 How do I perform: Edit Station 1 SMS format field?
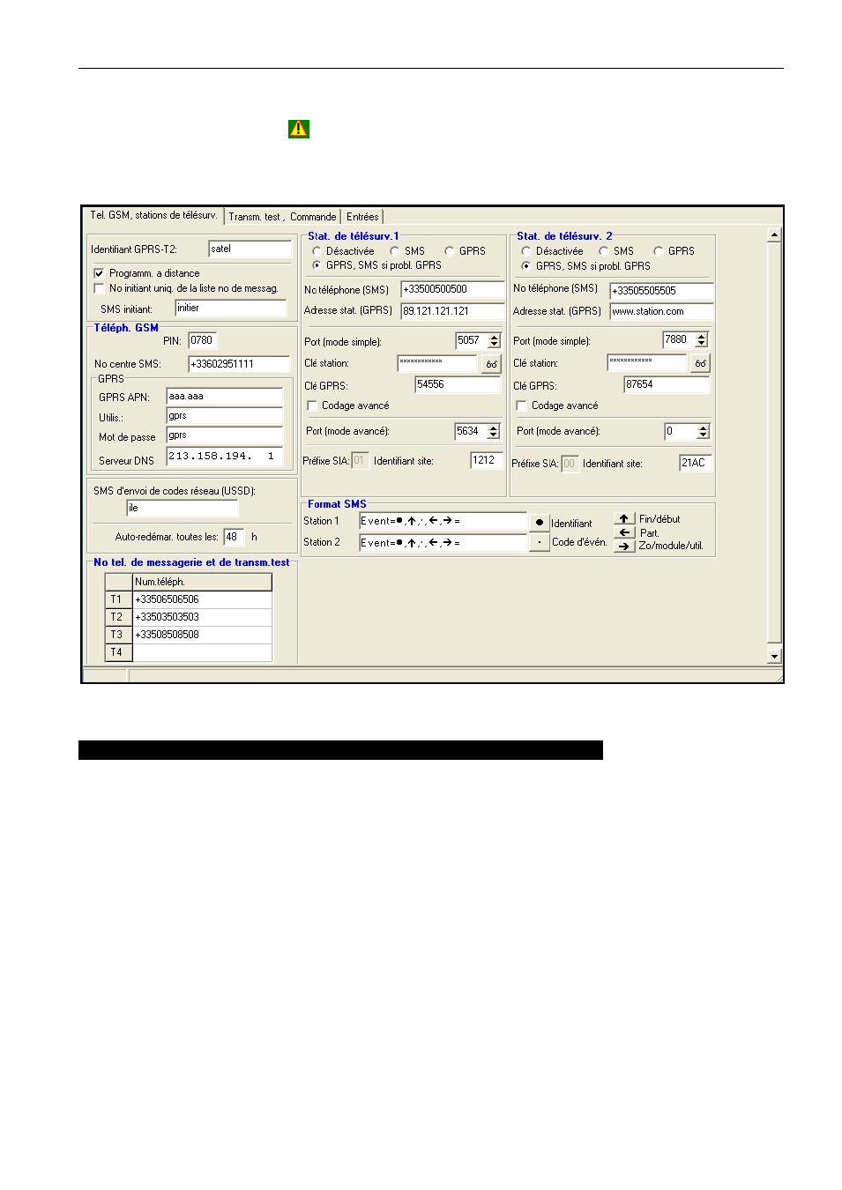(x=443, y=521)
